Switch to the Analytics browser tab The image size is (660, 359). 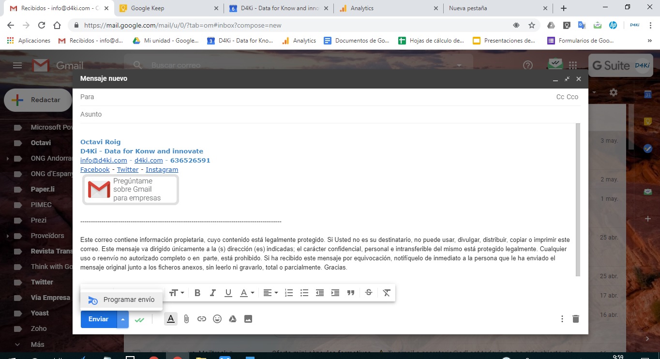pos(389,8)
